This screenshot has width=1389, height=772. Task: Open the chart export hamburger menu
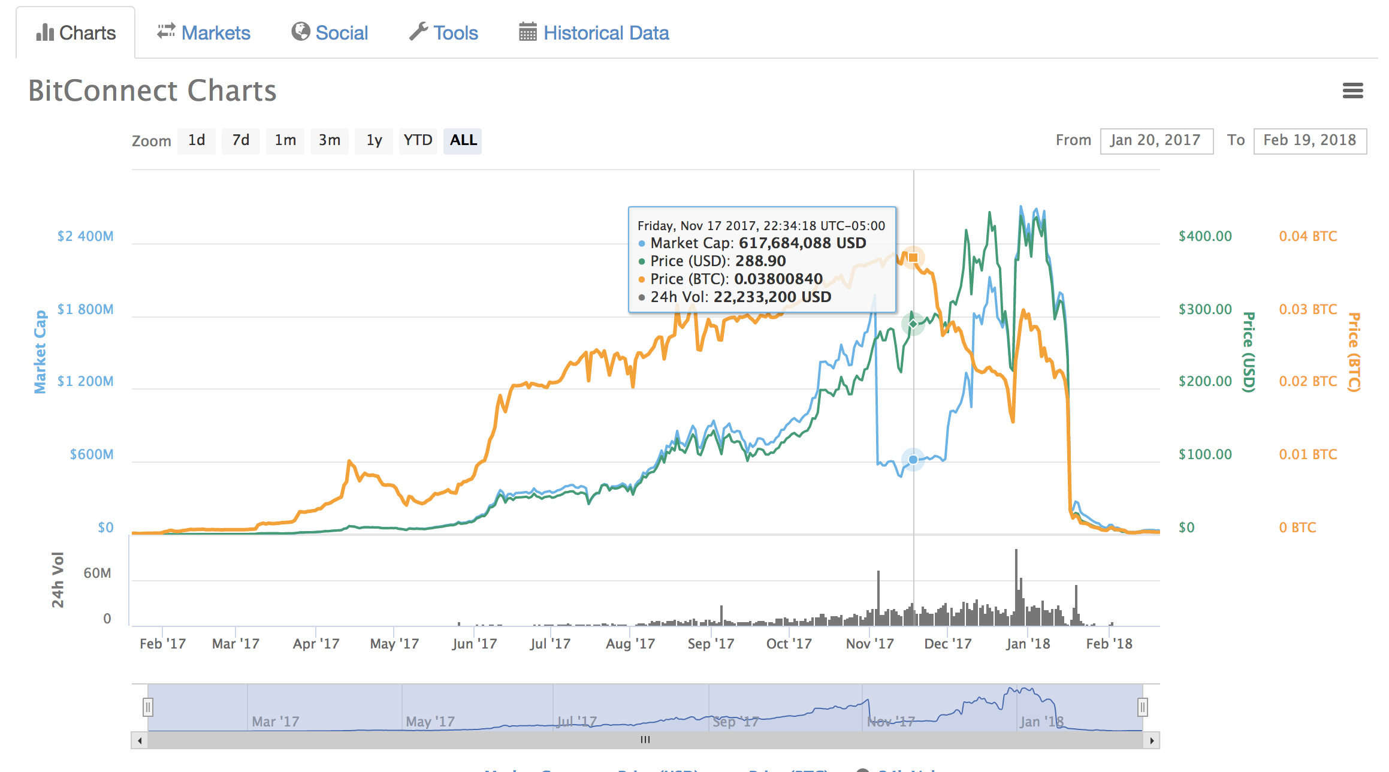[1353, 91]
